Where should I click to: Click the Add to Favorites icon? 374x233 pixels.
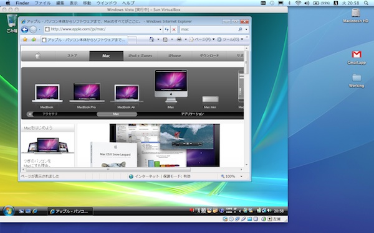[x=34, y=40]
